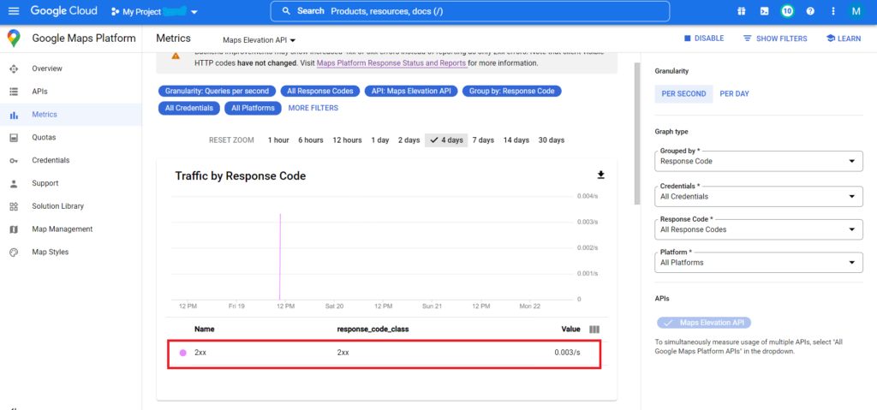Download the Traffic by Response Code chart
Viewport: 877px width, 410px height.
click(x=601, y=175)
